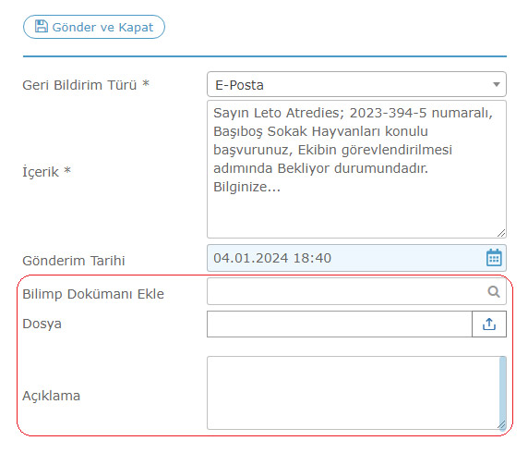Open the E-Posta combo box

(x=356, y=84)
